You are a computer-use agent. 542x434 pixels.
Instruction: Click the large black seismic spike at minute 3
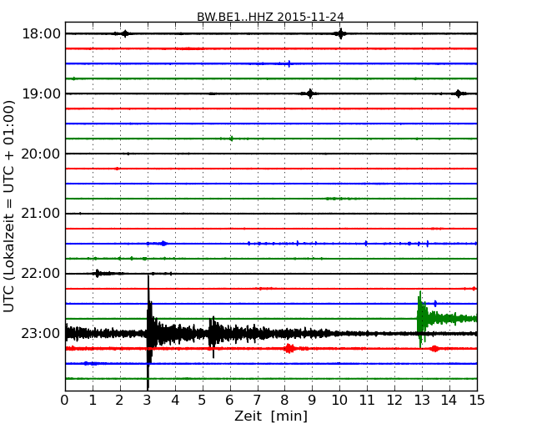(x=148, y=332)
